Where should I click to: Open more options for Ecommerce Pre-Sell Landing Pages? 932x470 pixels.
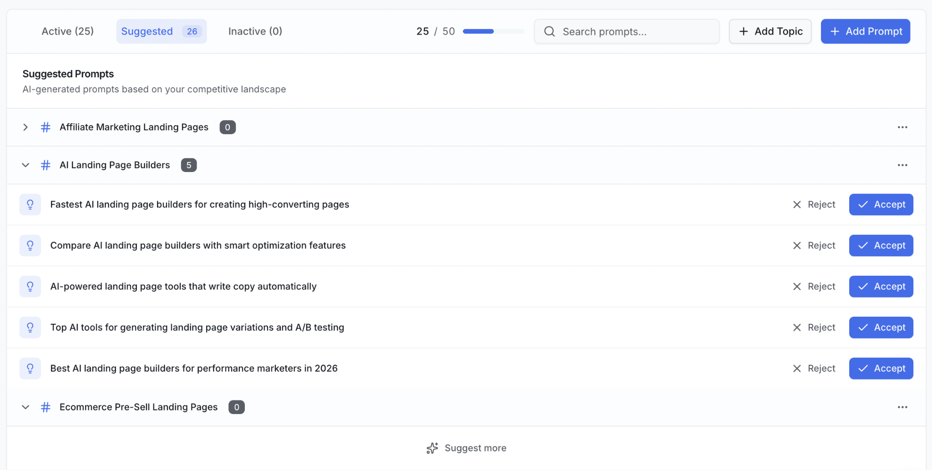pyautogui.click(x=902, y=407)
